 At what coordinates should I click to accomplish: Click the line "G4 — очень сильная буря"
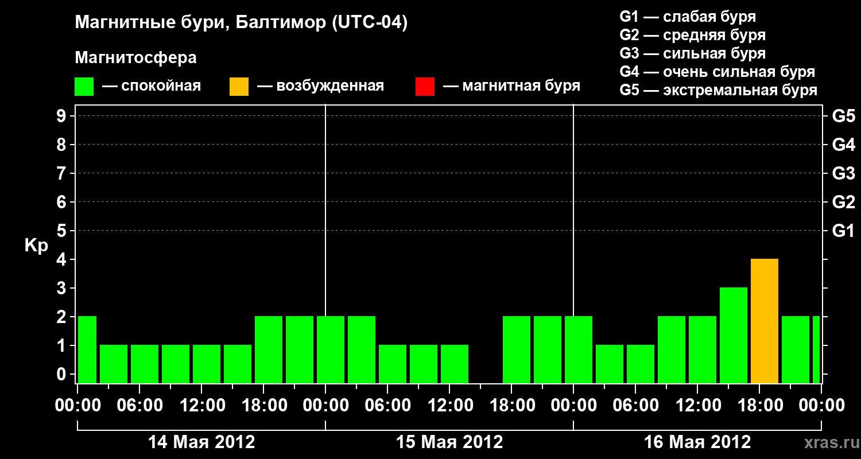point(717,72)
